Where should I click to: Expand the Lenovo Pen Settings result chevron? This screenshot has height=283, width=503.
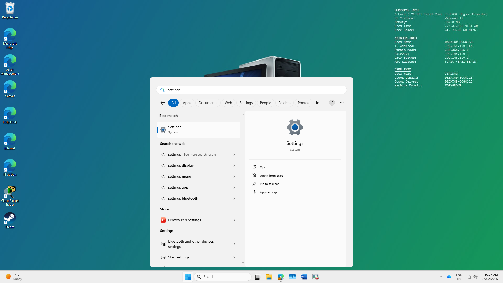234,220
